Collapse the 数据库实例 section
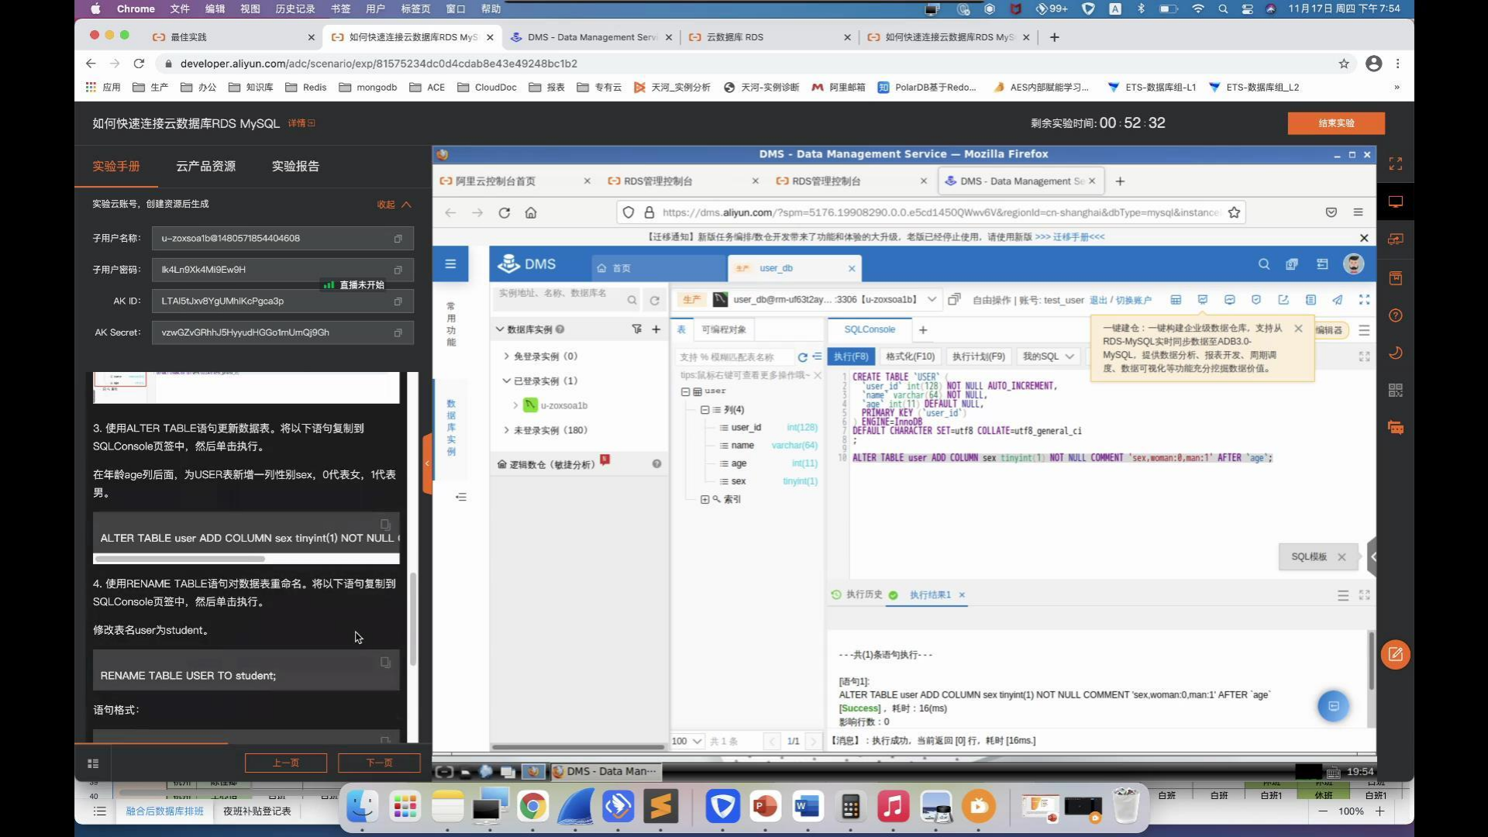Screen dimensions: 1488x837 [x=500, y=329]
